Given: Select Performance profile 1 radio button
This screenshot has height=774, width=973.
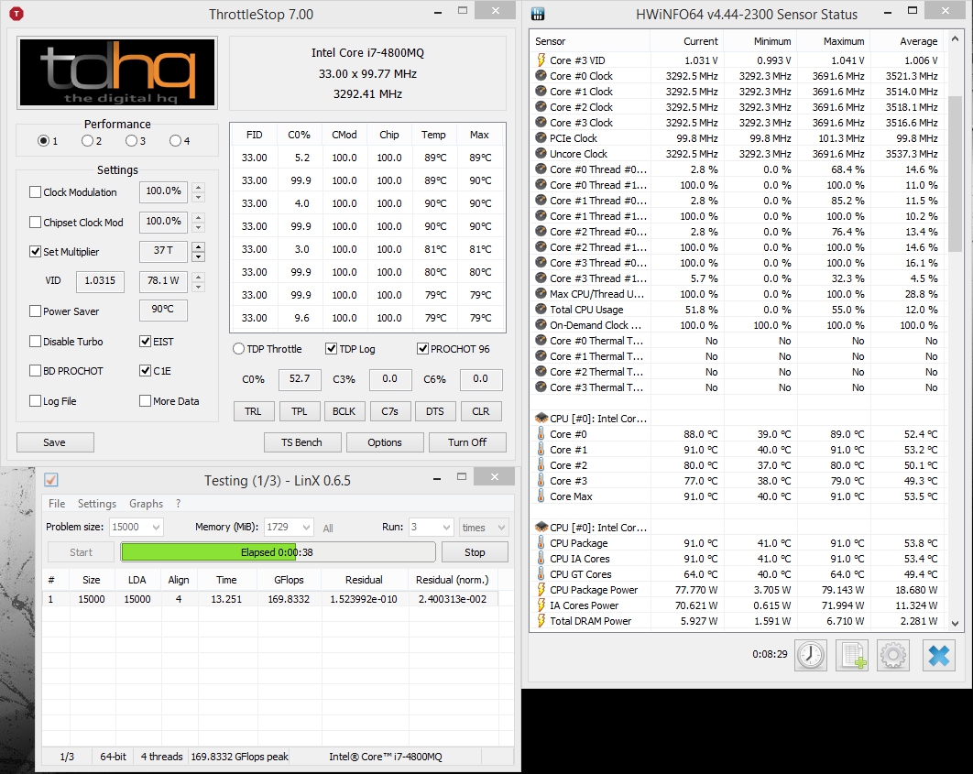Looking at the screenshot, I should click(43, 141).
